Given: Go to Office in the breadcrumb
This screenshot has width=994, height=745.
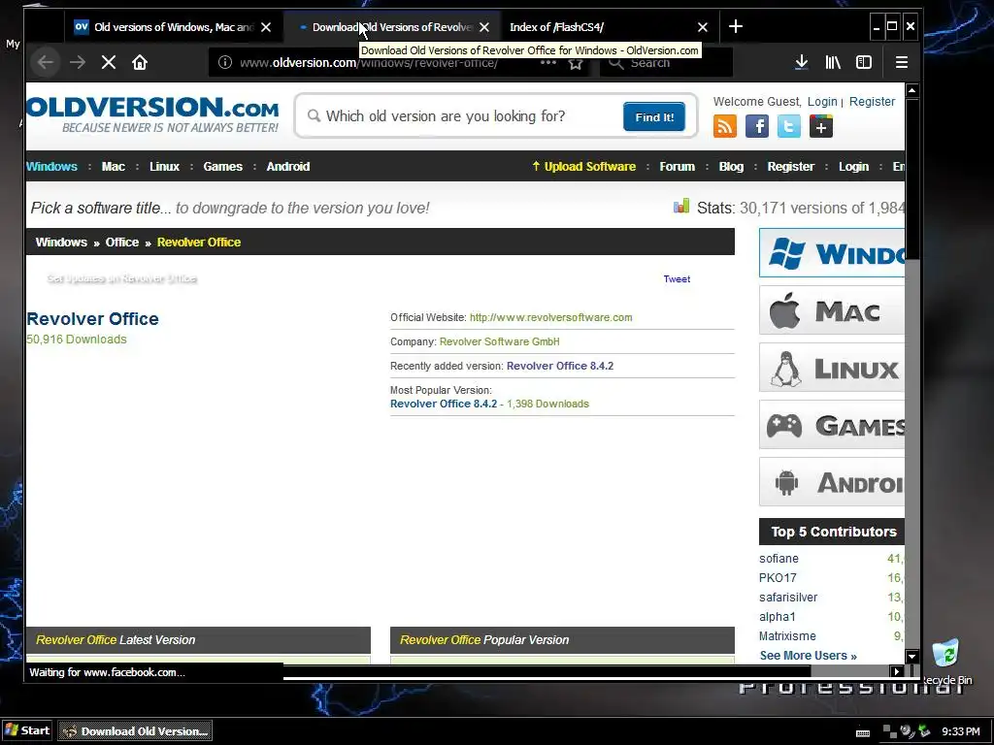Looking at the screenshot, I should tap(122, 242).
